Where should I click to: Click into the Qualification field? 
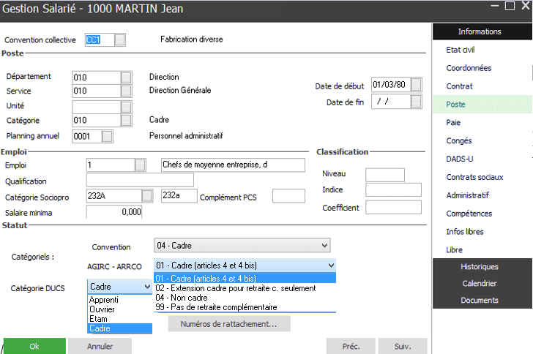point(140,180)
